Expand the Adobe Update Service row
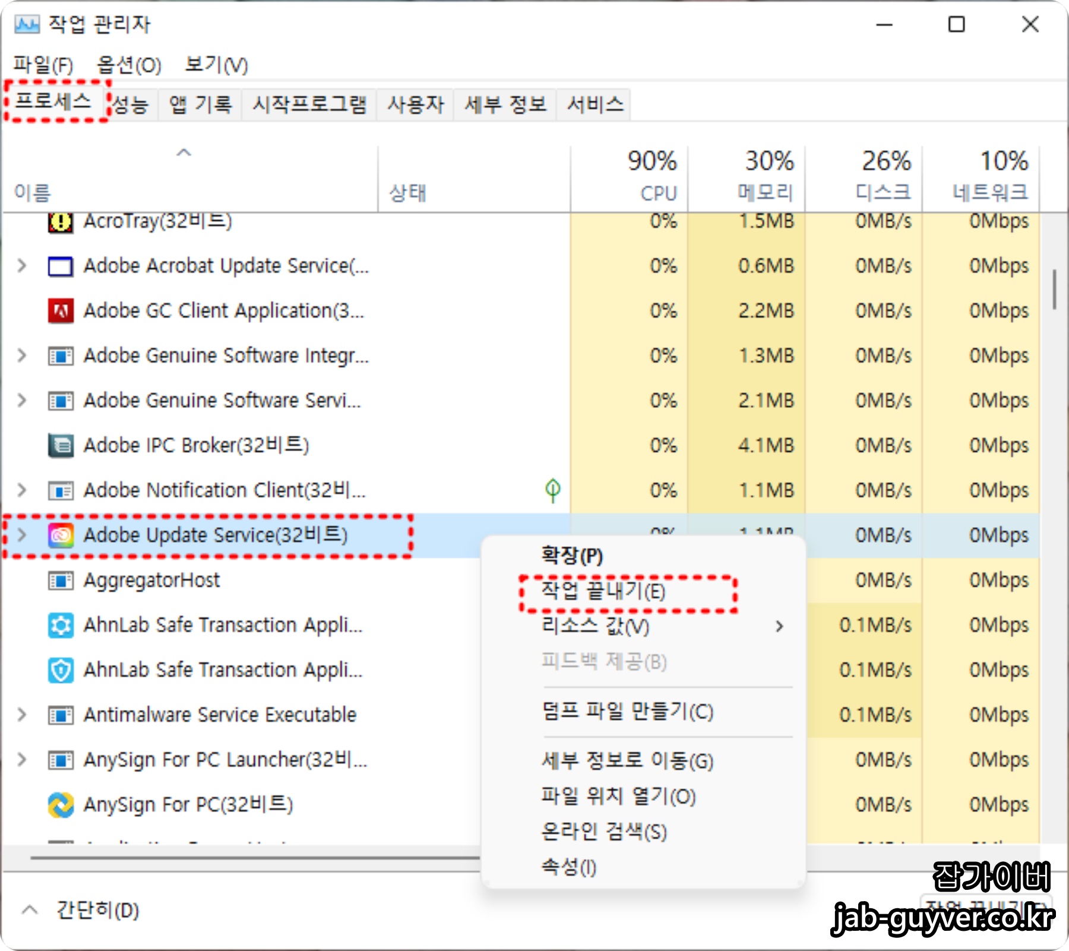 tap(22, 535)
